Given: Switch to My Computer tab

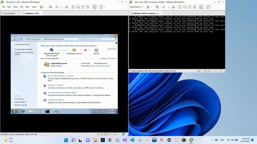Looking at the screenshot, I should [x=10, y=13].
